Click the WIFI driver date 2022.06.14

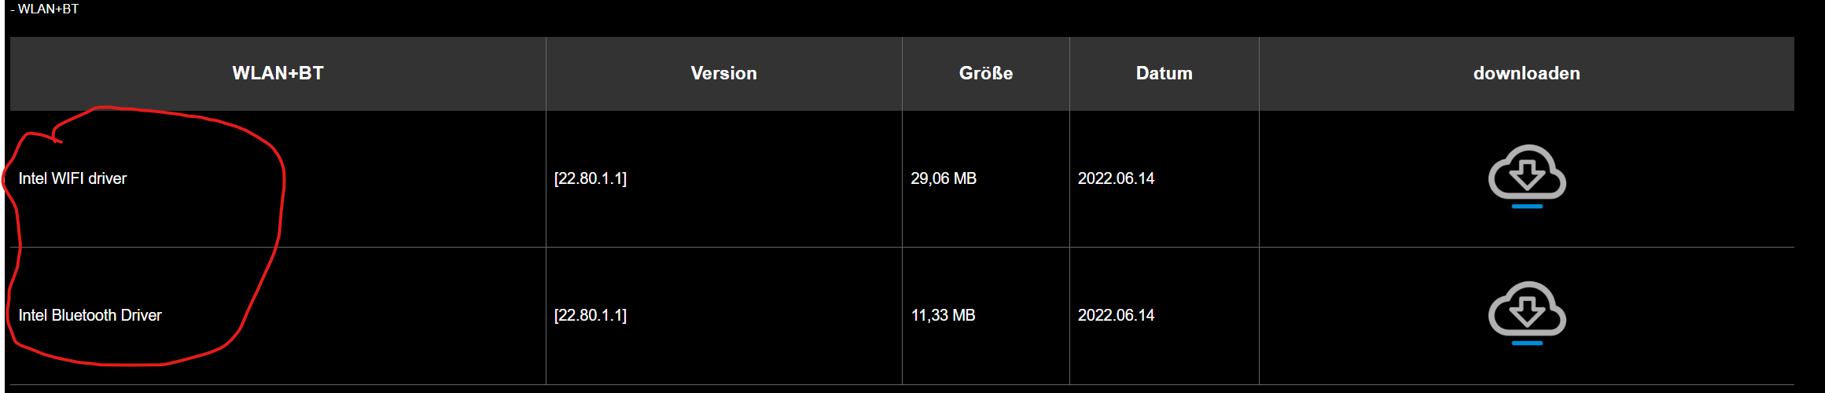tap(1116, 178)
